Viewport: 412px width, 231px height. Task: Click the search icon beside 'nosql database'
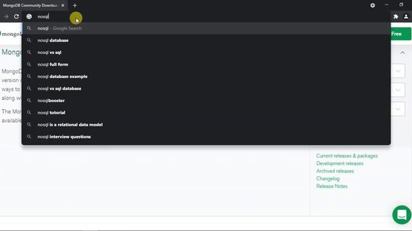29,40
